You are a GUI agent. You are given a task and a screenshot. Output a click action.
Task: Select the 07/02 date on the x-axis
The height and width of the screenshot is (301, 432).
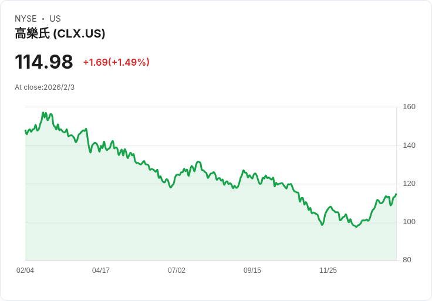pos(177,270)
